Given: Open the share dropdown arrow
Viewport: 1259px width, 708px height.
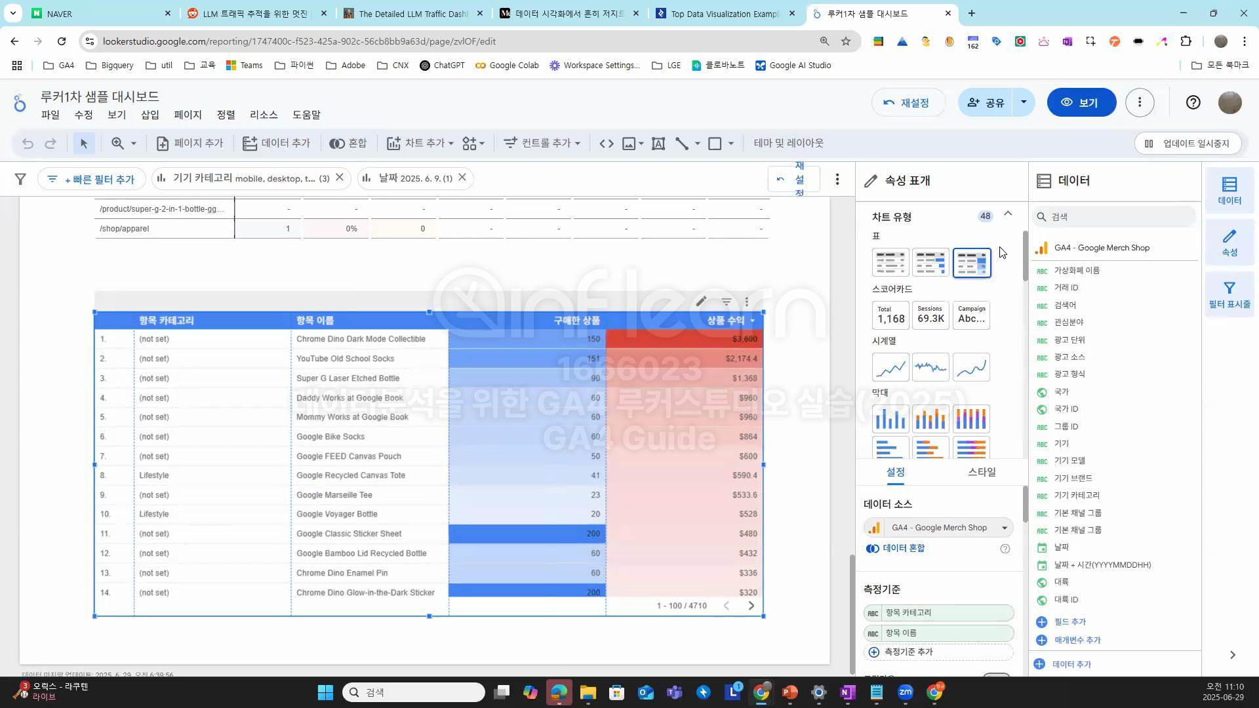Looking at the screenshot, I should [x=1024, y=102].
